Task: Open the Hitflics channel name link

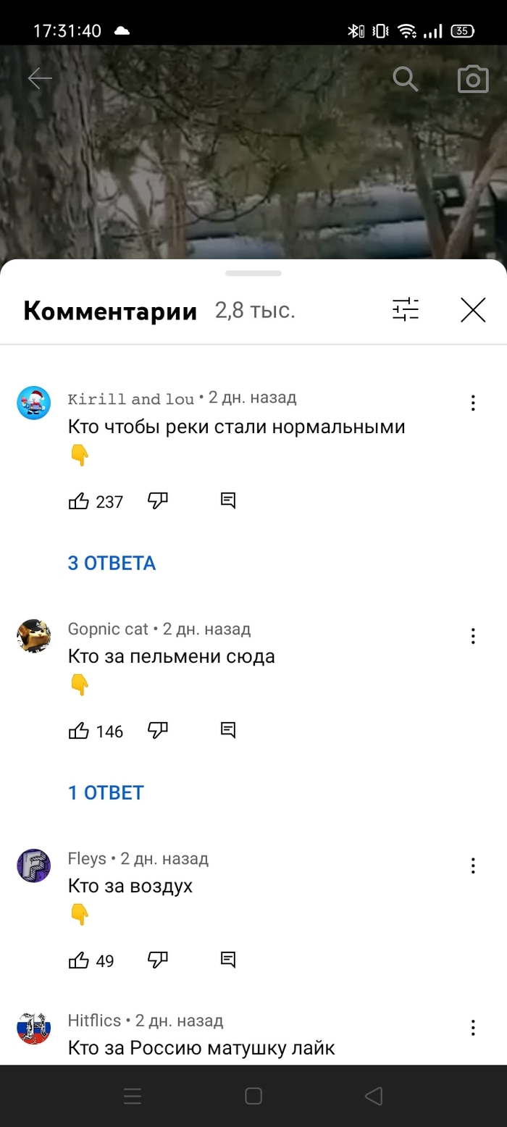Action: click(94, 1021)
